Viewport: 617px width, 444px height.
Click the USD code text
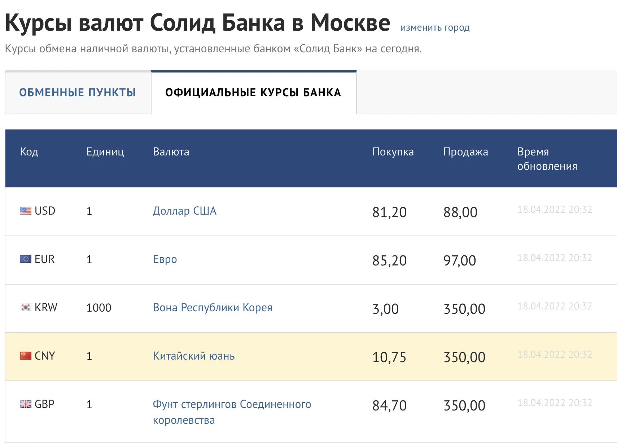pyautogui.click(x=45, y=211)
